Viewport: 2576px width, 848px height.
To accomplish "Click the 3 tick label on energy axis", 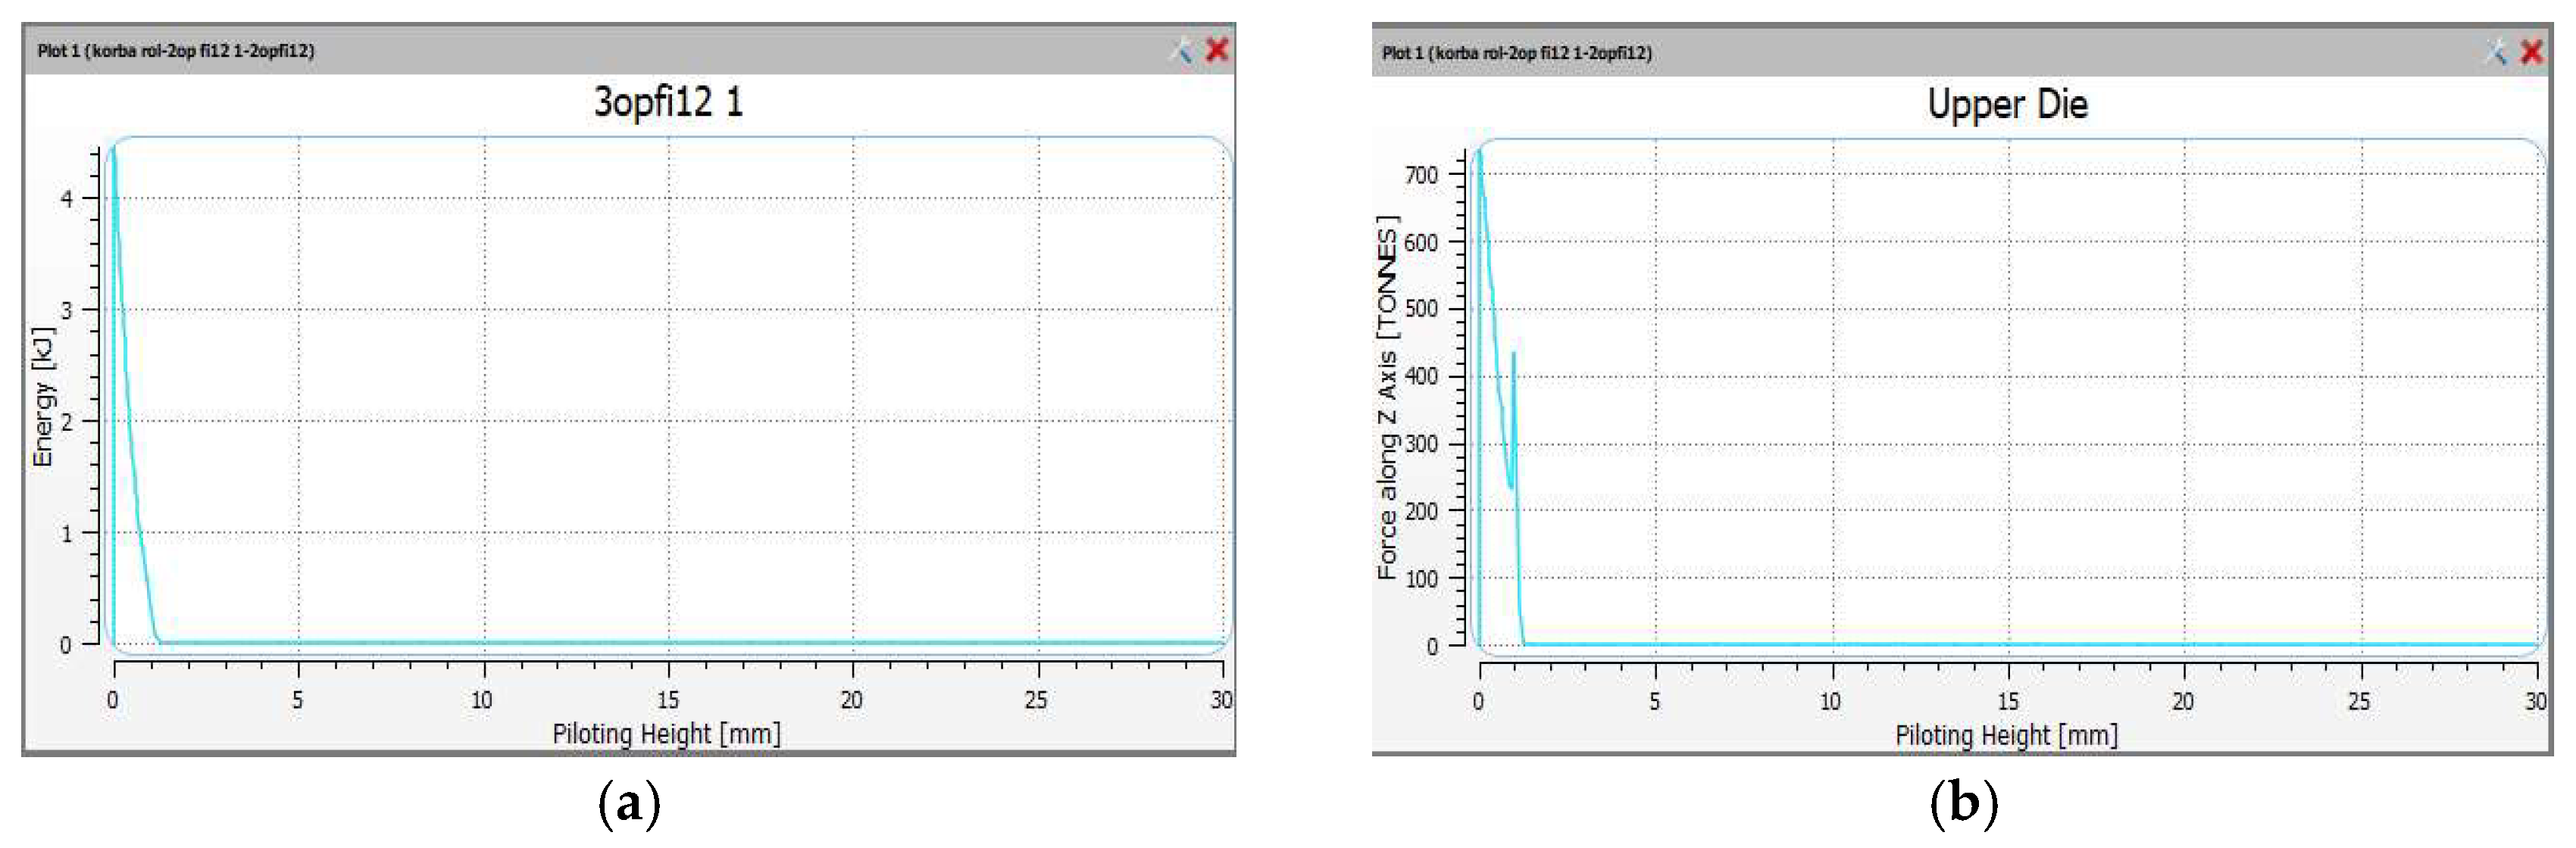I will [x=66, y=310].
